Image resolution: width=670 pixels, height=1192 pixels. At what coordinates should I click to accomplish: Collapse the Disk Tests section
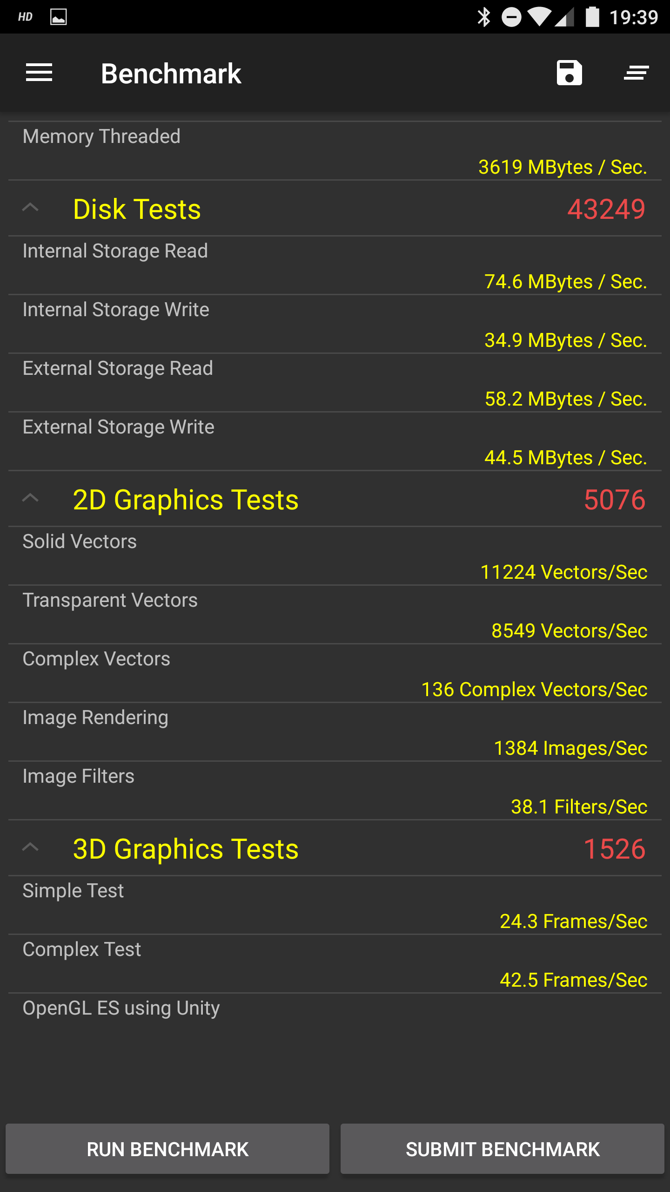pyautogui.click(x=31, y=208)
